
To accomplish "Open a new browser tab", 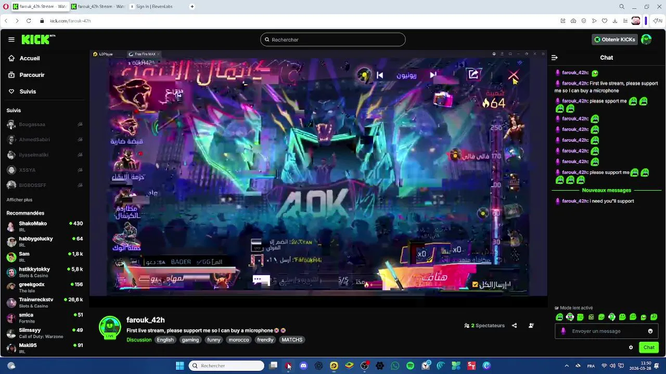I will 192,6.
